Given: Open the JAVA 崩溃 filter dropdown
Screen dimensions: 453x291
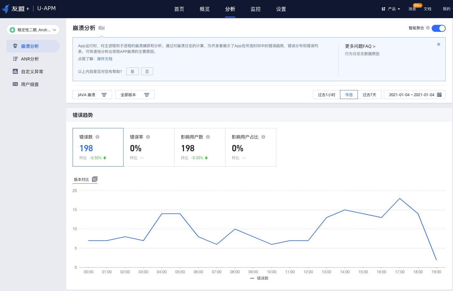Looking at the screenshot, I should [92, 95].
